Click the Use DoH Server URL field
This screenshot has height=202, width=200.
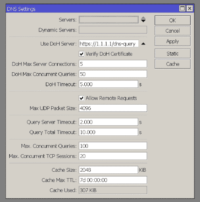(x=108, y=44)
